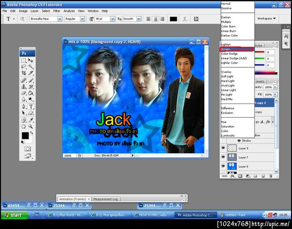Select the Eyedropper tool
292x229 pixels.
click(x=31, y=120)
